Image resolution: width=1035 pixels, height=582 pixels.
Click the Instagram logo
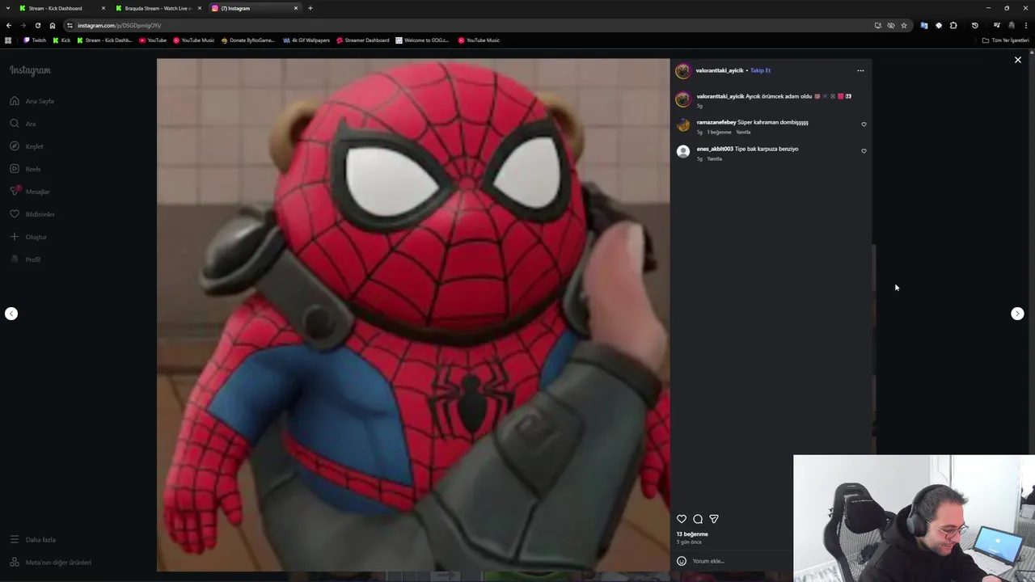click(x=30, y=70)
